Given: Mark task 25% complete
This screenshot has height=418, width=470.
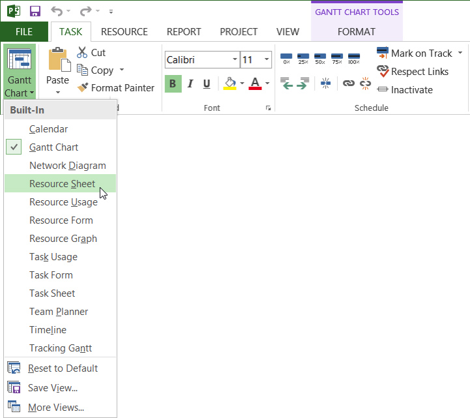Looking at the screenshot, I should [303, 59].
